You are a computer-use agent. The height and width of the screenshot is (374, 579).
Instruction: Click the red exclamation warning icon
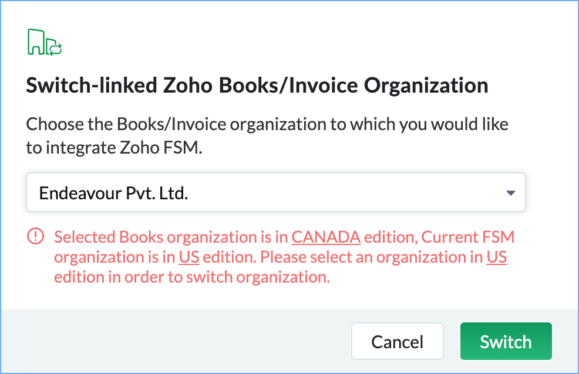pos(36,237)
